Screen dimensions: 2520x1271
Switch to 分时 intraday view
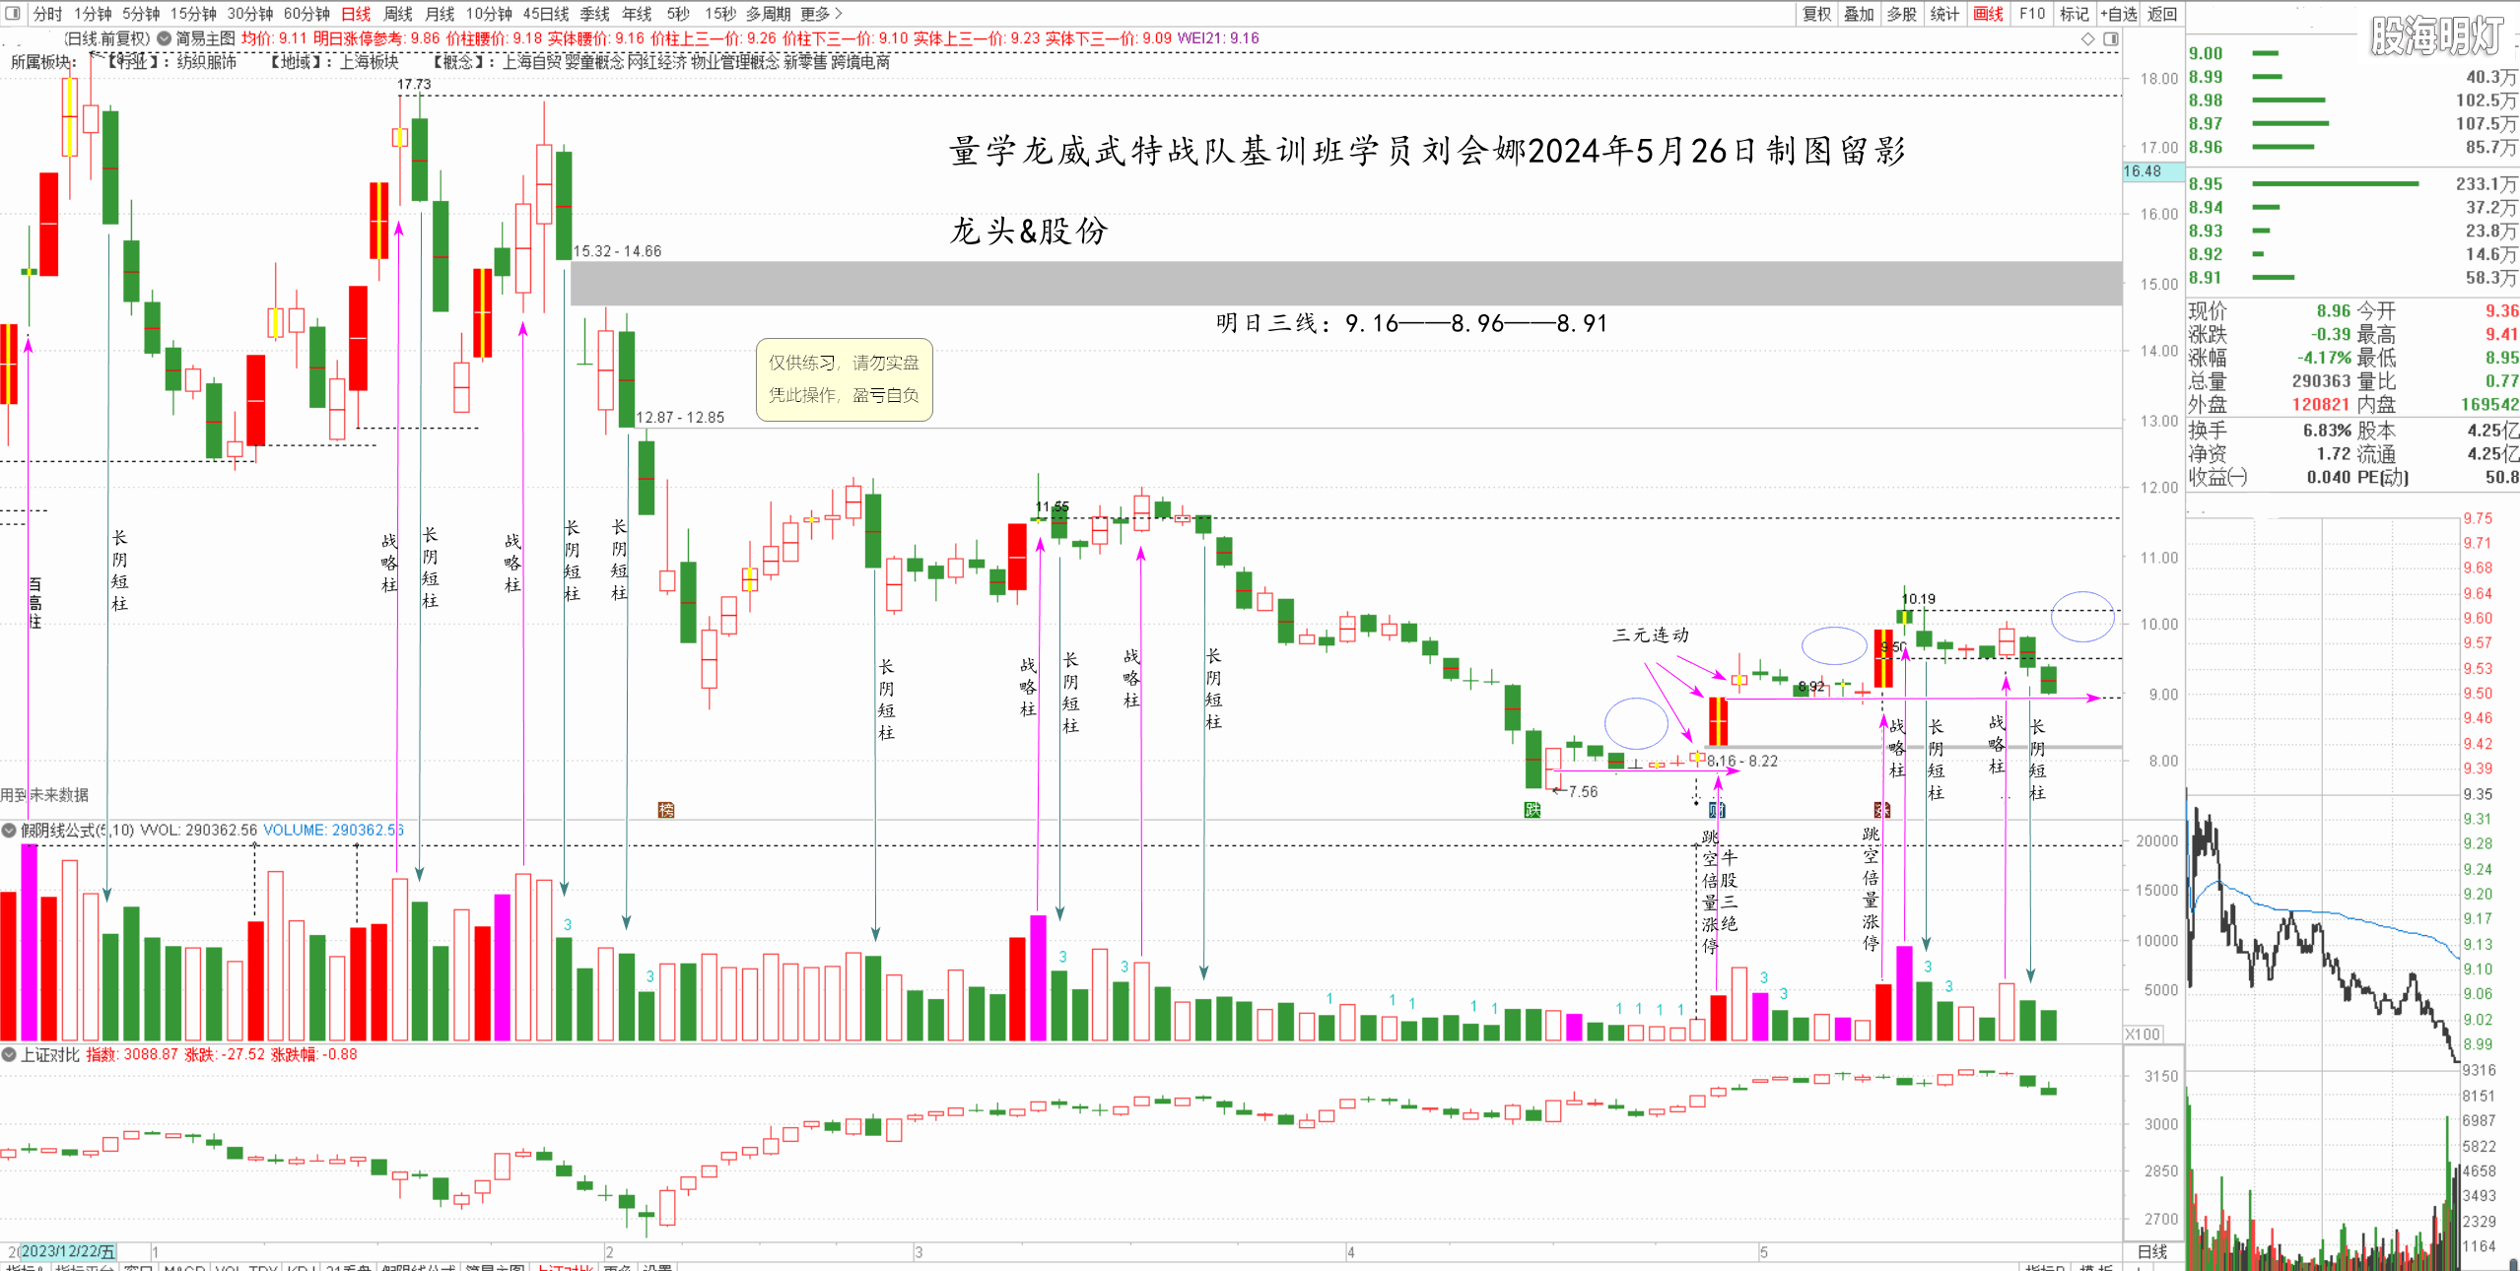tap(46, 13)
